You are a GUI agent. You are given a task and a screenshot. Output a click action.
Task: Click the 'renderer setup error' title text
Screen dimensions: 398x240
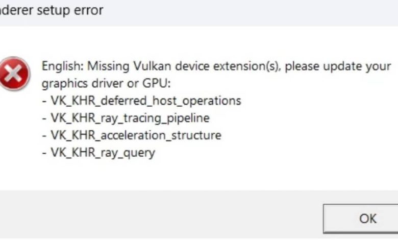(x=51, y=10)
